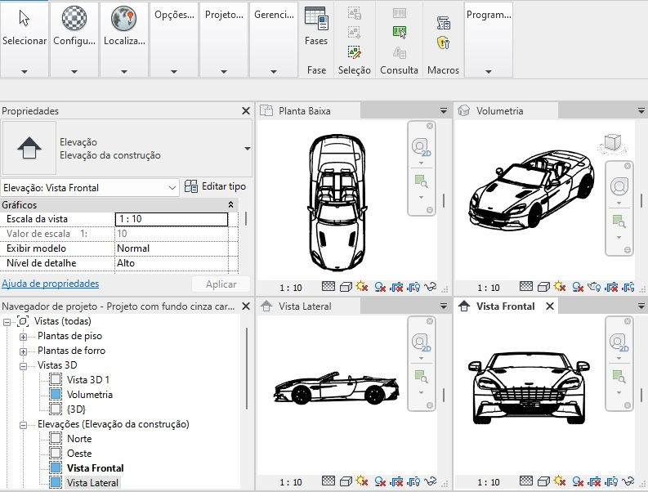Click temporary hide glasses in Planta Baixa

tap(430, 286)
